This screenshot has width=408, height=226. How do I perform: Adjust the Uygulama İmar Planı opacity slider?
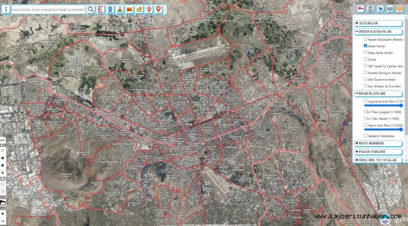coord(384,105)
